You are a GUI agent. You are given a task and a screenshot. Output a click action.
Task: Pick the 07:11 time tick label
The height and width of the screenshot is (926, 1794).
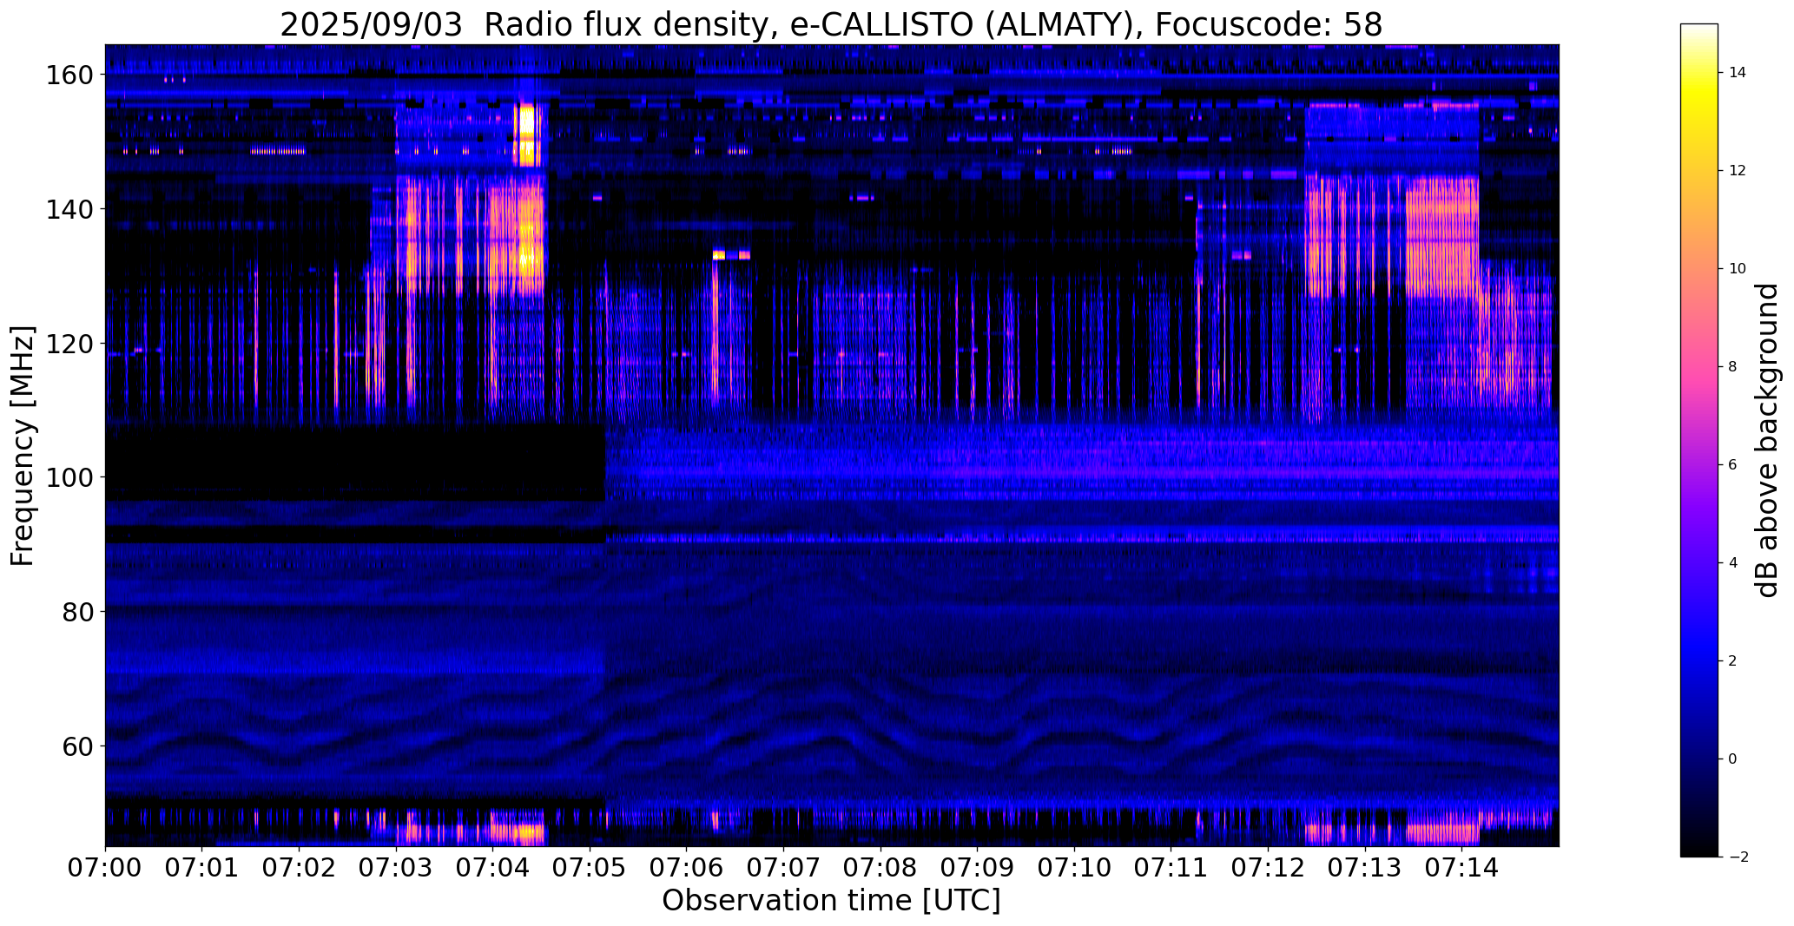(1171, 867)
